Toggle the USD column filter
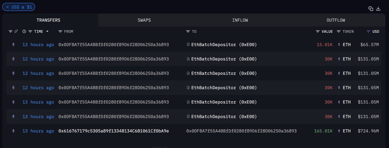 click(x=369, y=31)
